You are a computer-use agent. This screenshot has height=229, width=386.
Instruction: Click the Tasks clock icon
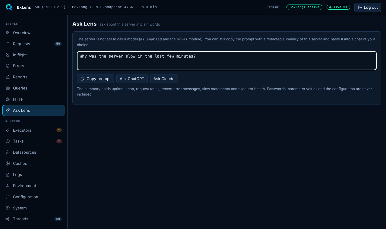tap(8, 141)
